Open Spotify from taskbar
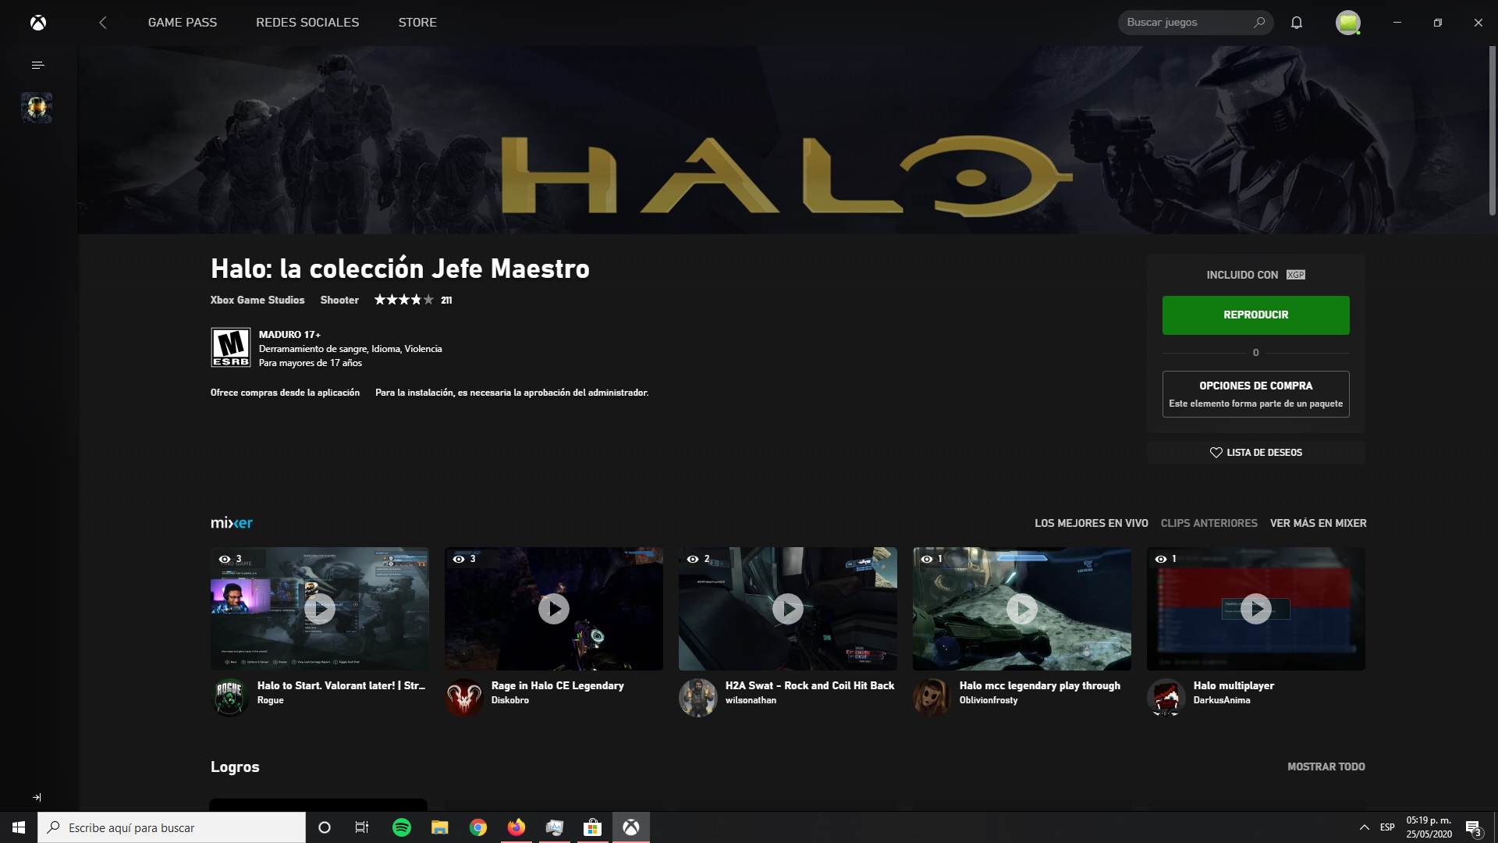The width and height of the screenshot is (1498, 843). pyautogui.click(x=402, y=827)
